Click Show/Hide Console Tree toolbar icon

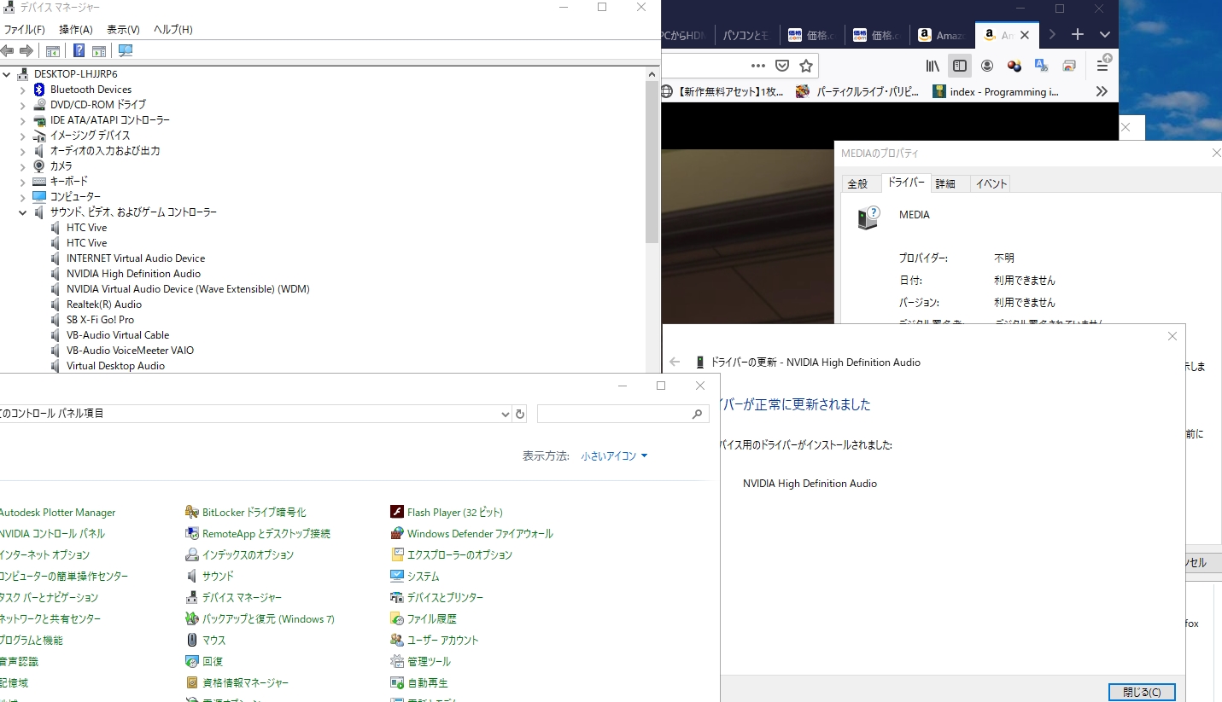[x=53, y=50]
